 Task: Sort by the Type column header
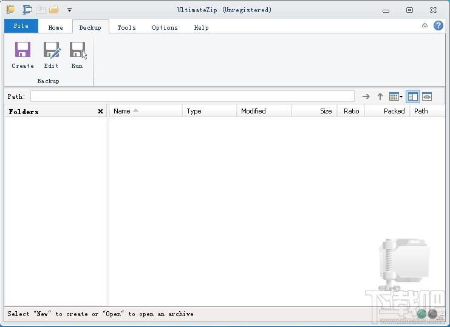pos(210,111)
